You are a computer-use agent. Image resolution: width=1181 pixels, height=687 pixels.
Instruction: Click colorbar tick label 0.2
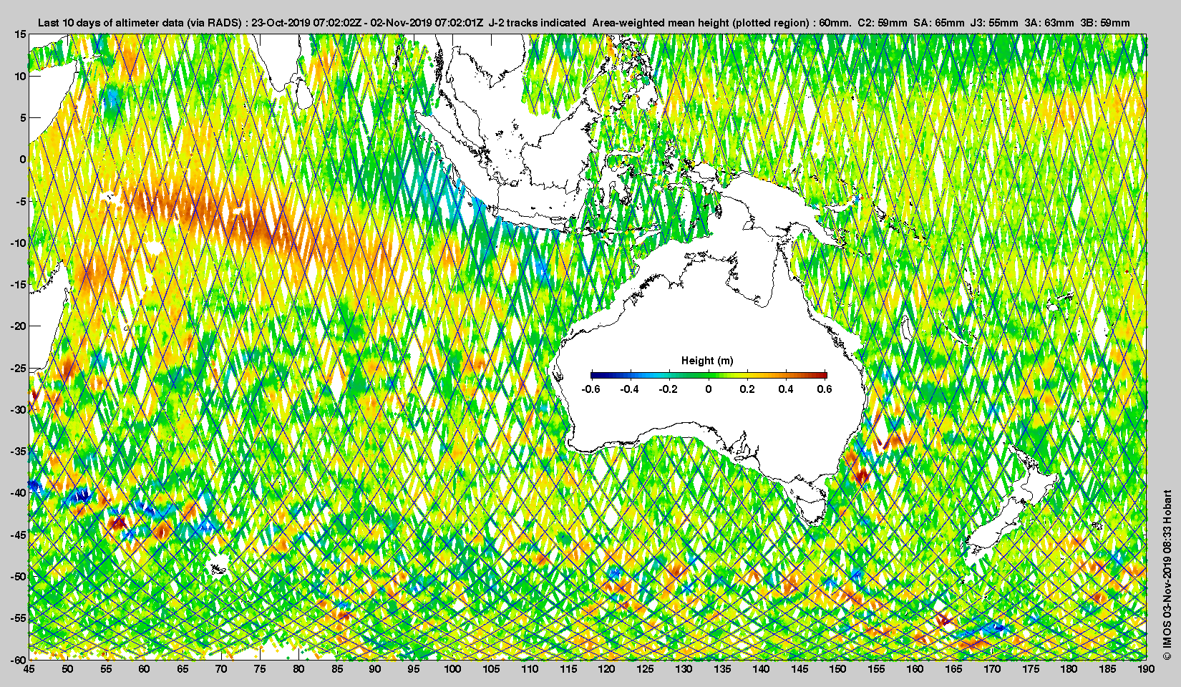pos(747,389)
